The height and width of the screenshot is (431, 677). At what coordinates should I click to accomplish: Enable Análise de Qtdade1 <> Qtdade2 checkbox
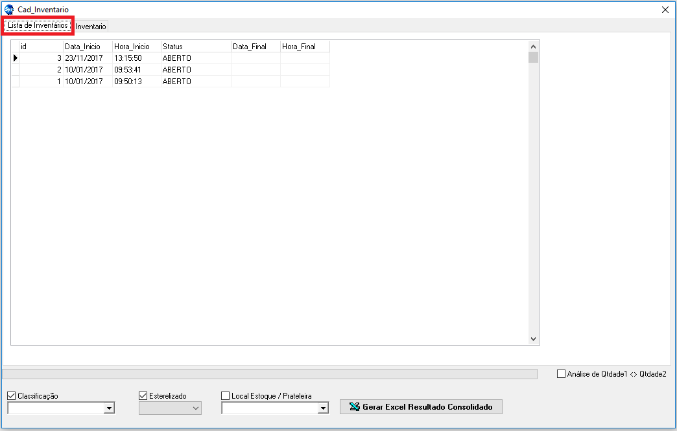coord(562,373)
